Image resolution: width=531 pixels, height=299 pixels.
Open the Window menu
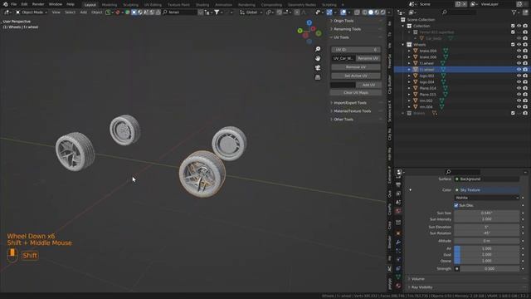56,4
